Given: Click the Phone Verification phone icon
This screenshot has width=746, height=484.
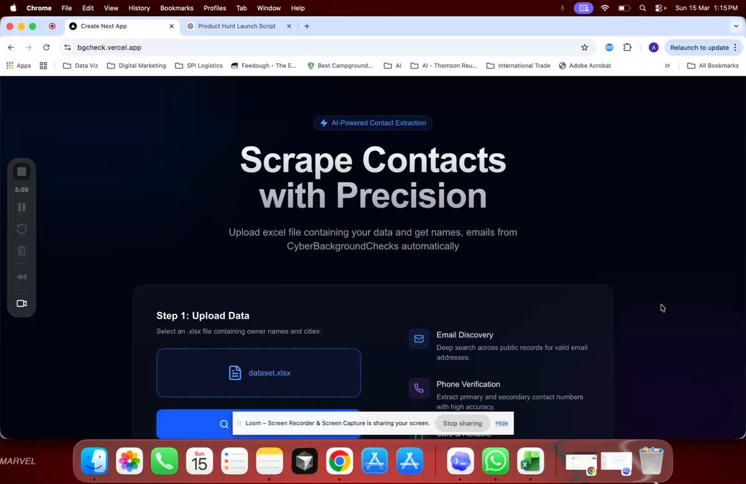Looking at the screenshot, I should [x=419, y=388].
